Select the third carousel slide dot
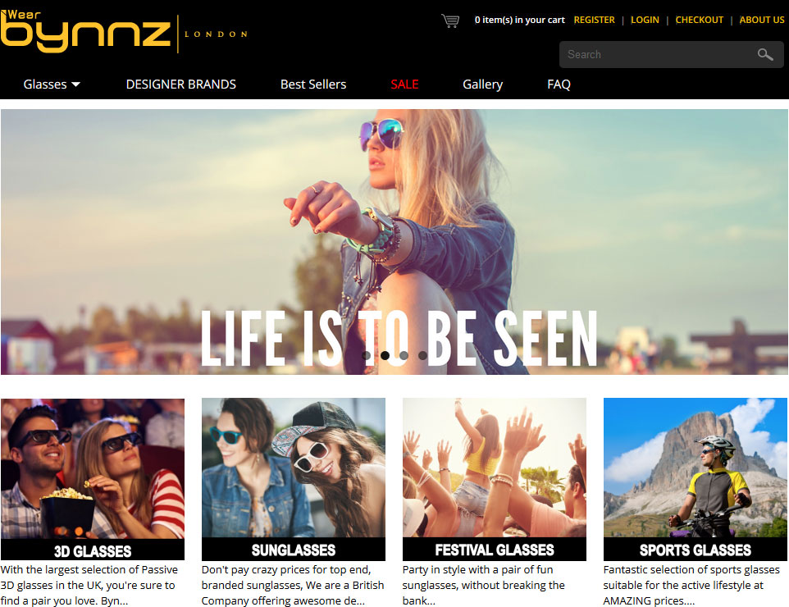 point(404,355)
